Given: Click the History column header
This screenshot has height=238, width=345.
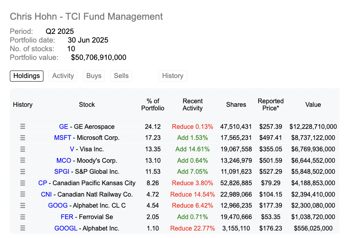Looking at the screenshot, I should click(x=22, y=104).
